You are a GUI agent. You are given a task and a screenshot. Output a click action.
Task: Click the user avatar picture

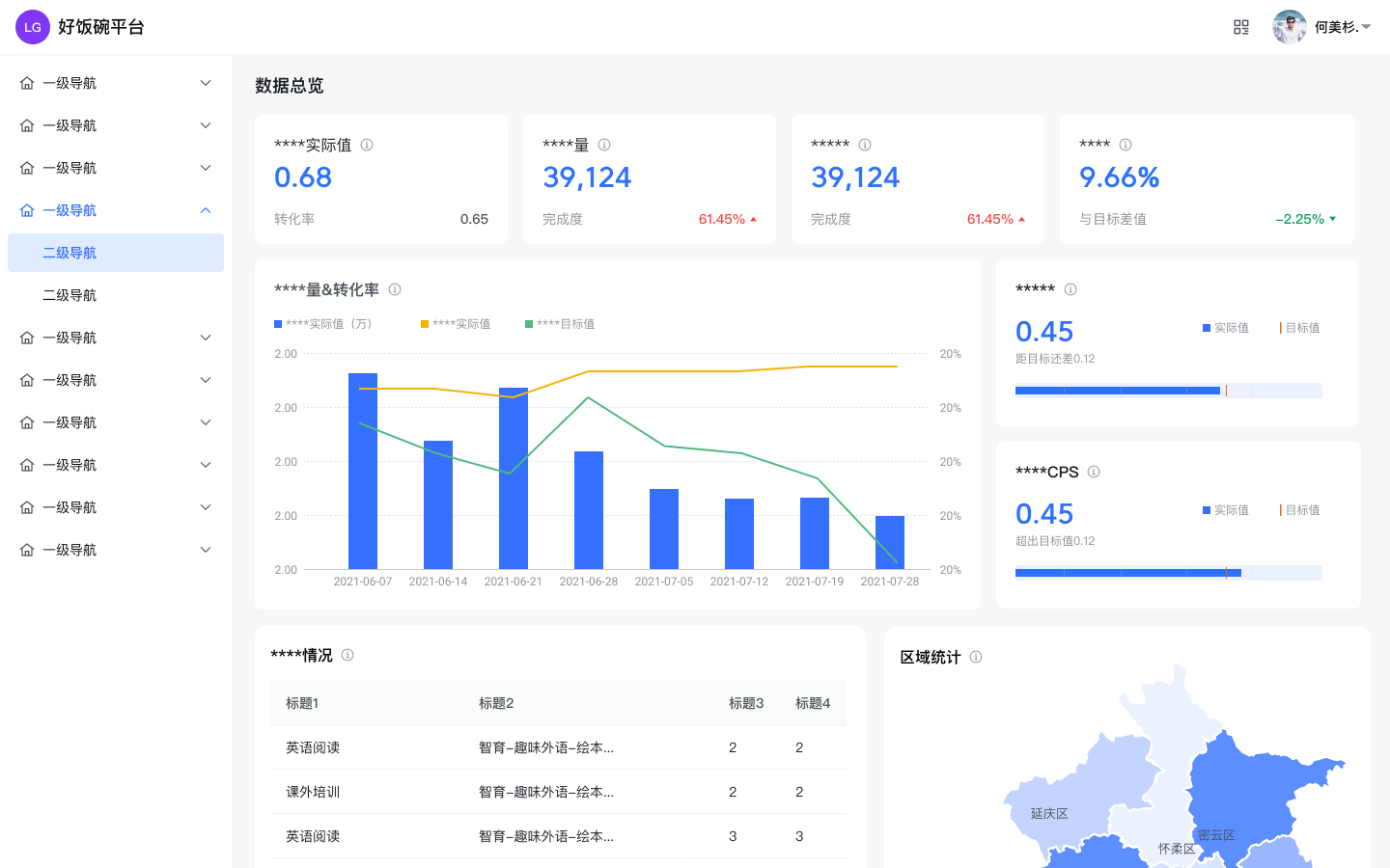pos(1290,27)
